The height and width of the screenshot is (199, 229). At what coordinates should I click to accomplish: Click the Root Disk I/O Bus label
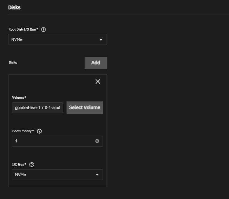click(x=23, y=29)
